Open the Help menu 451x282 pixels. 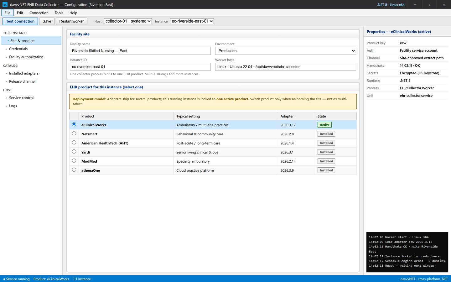73,13
